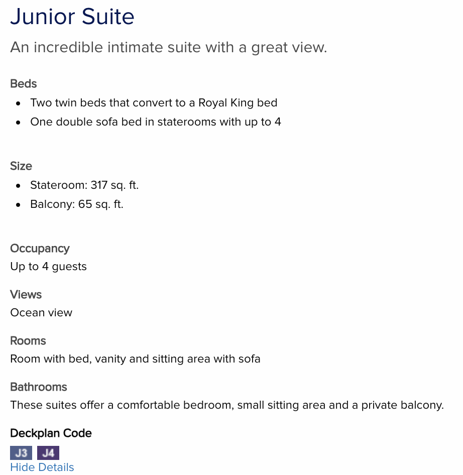The image size is (463, 475).
Task: Select the Royal King bed bullet item
Action: click(154, 103)
